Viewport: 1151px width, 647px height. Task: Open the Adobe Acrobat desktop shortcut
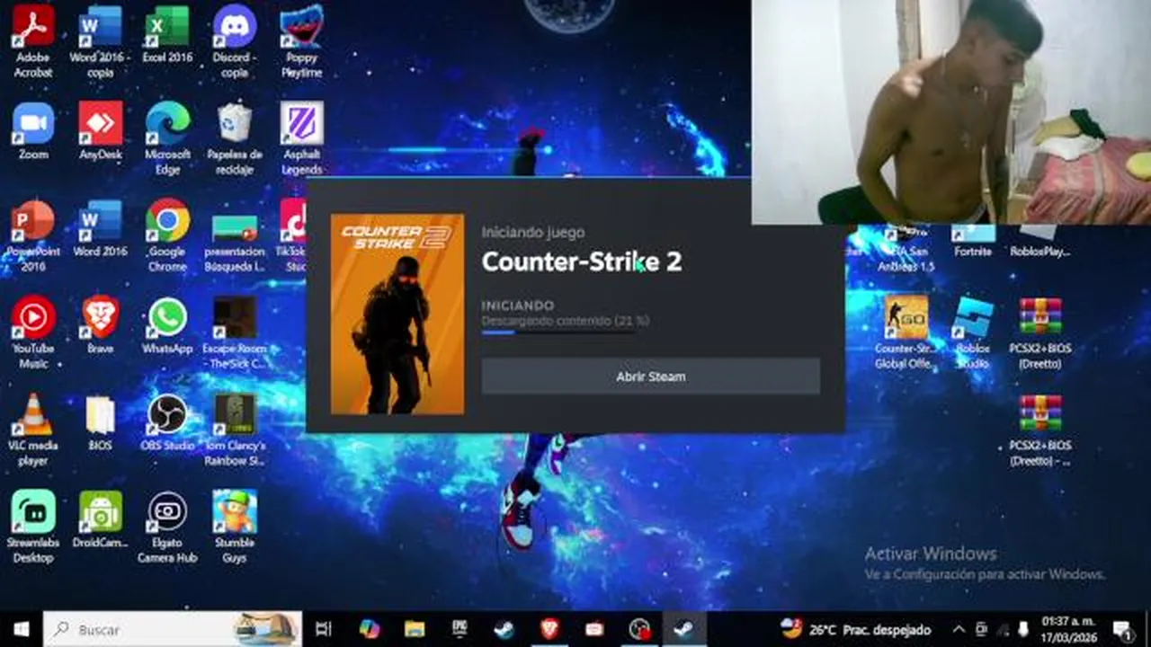(x=33, y=41)
